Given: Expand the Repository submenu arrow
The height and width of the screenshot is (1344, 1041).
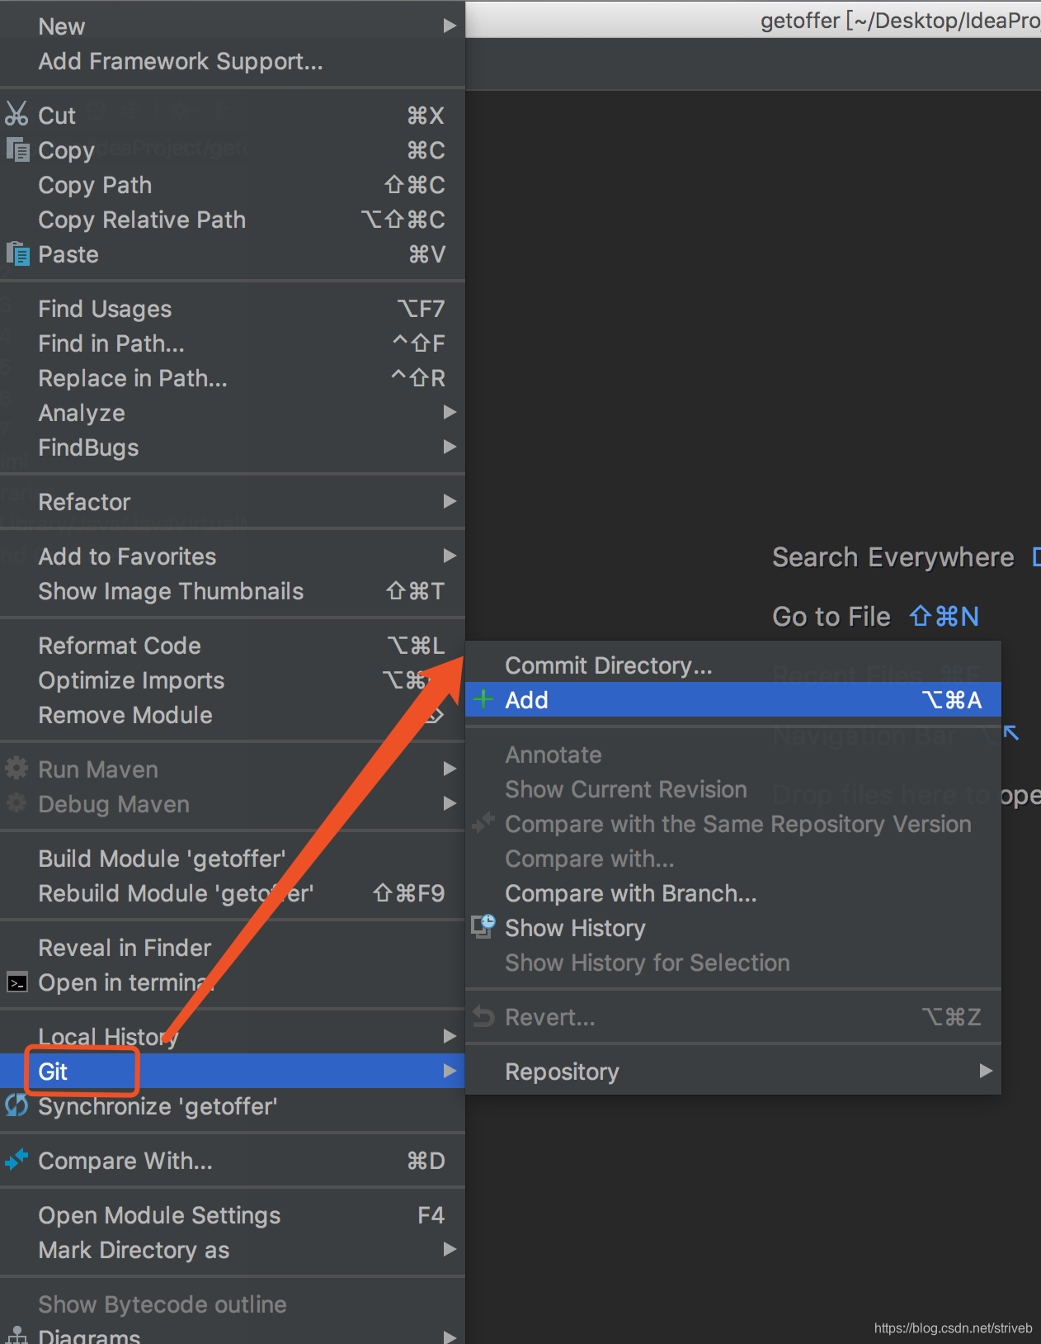Looking at the screenshot, I should [x=986, y=1071].
